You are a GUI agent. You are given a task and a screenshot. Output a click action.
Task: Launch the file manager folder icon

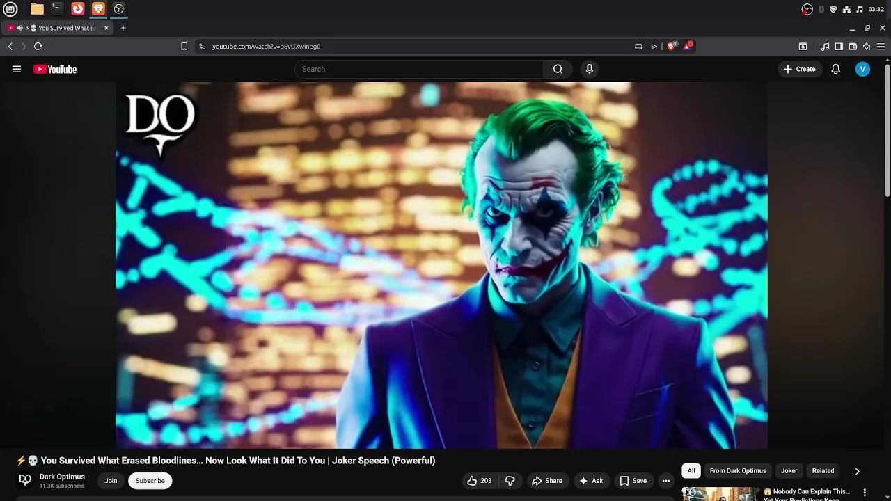click(x=37, y=9)
